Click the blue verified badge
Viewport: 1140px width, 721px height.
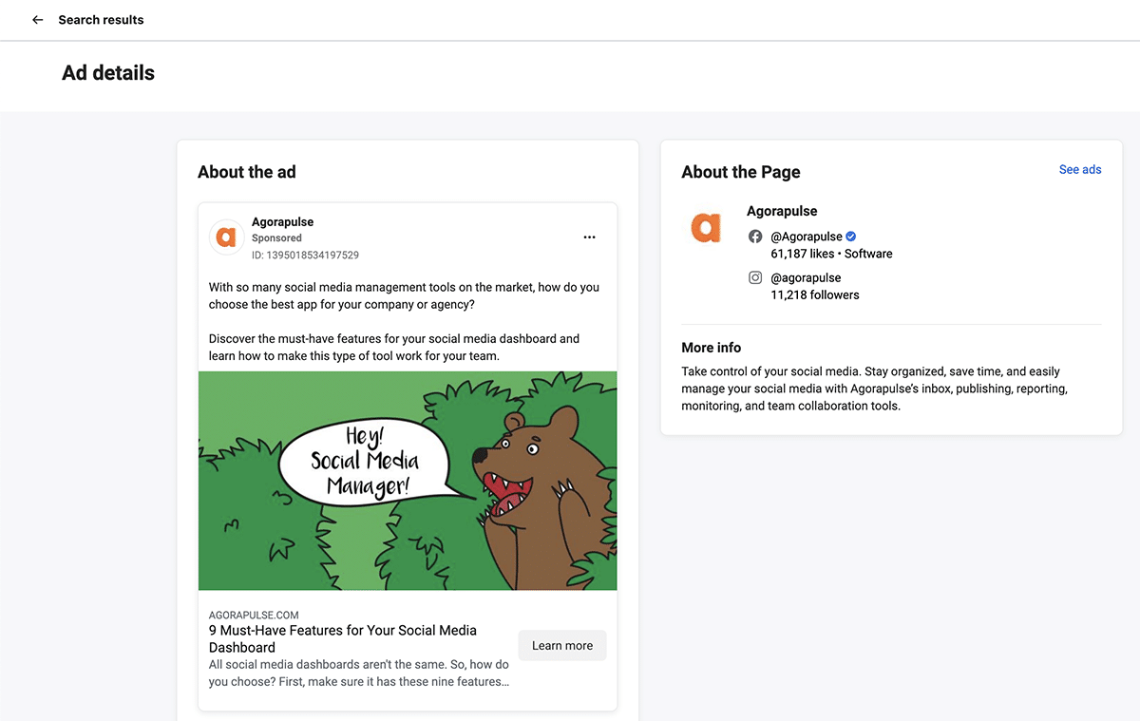851,237
